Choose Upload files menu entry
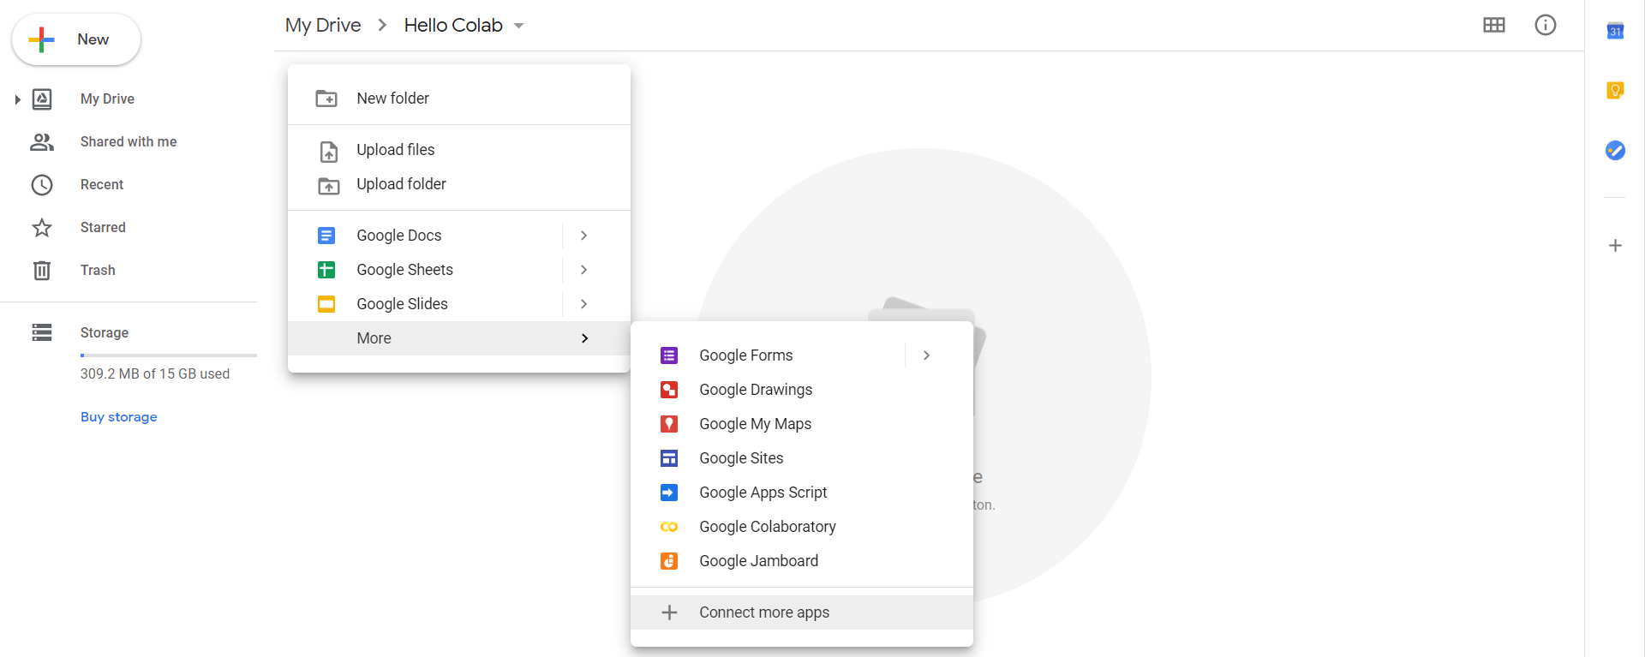The width and height of the screenshot is (1645, 657). coord(459,150)
